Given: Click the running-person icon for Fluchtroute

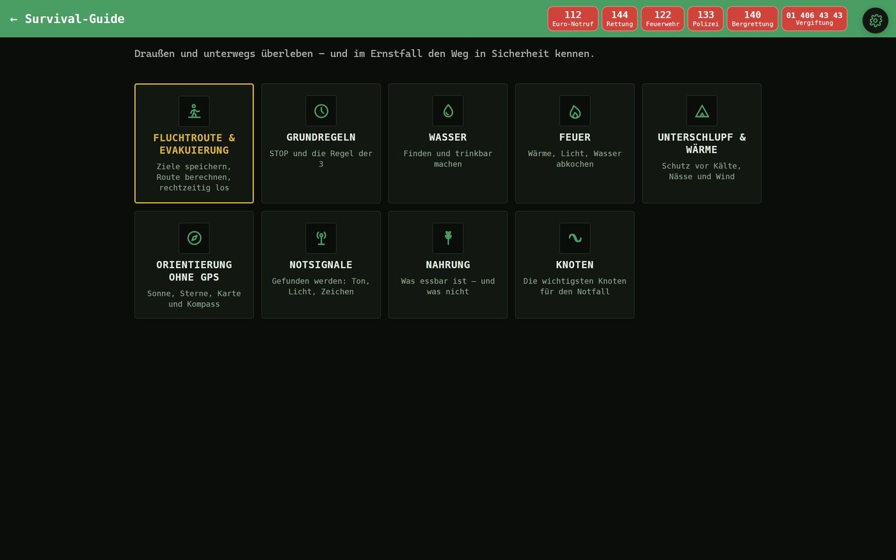Looking at the screenshot, I should point(194,111).
